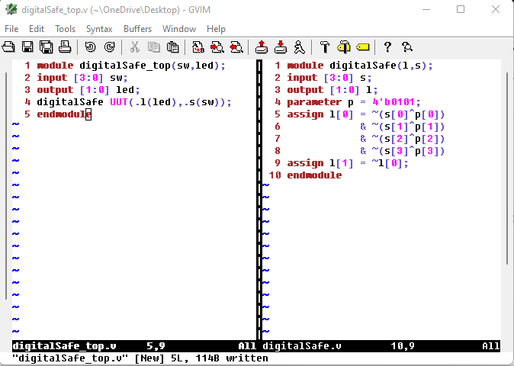The width and height of the screenshot is (514, 366).
Task: Click the Open file toolbar icon
Action: 9,47
